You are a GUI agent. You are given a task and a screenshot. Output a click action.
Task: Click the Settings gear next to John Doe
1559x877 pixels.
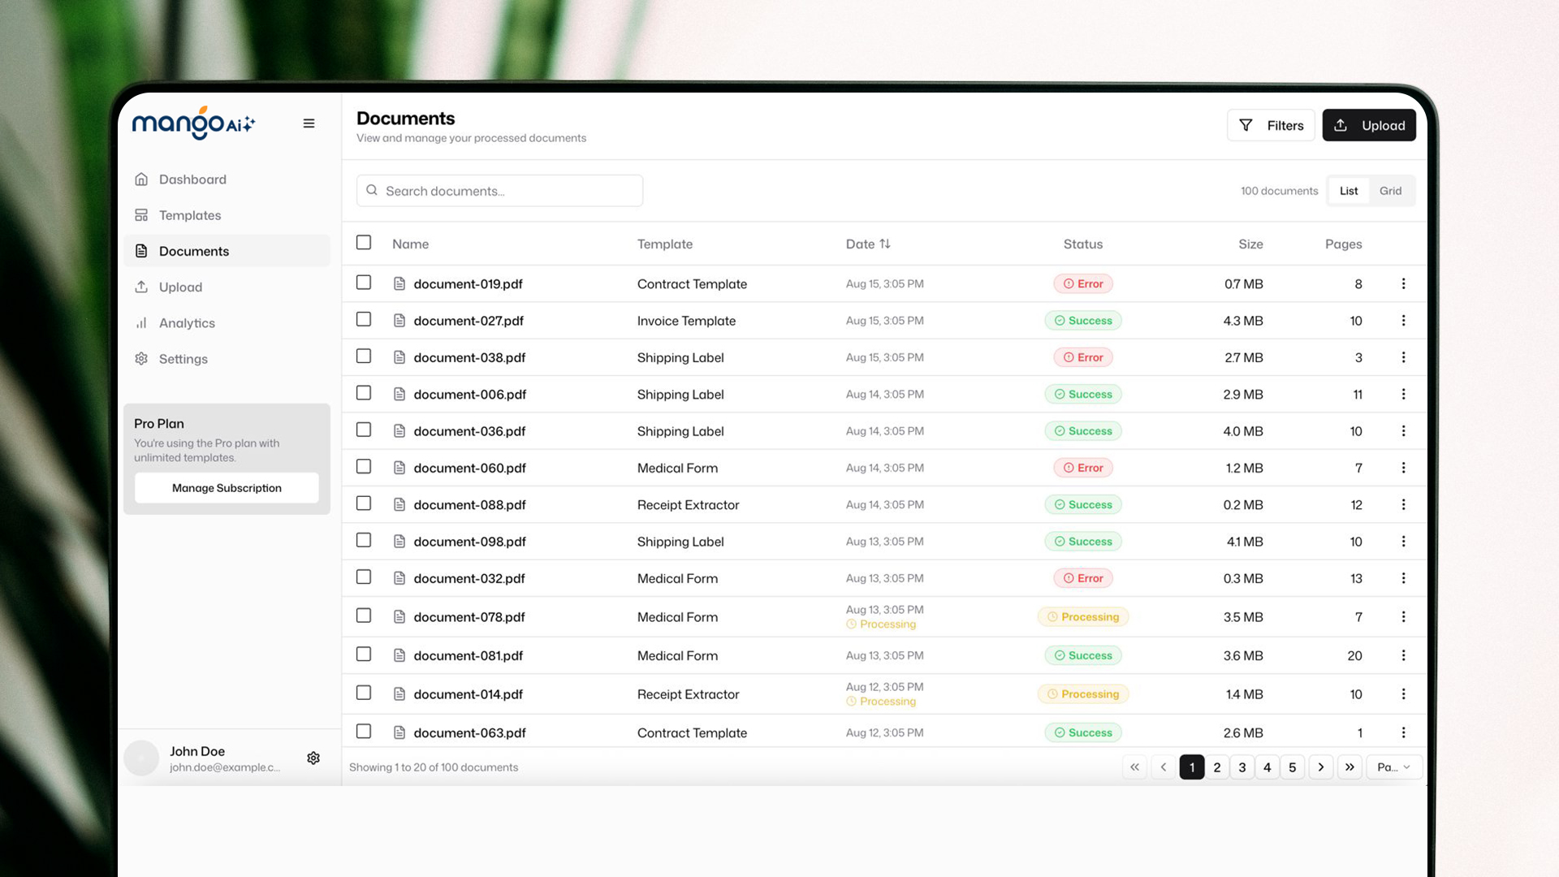coord(313,758)
